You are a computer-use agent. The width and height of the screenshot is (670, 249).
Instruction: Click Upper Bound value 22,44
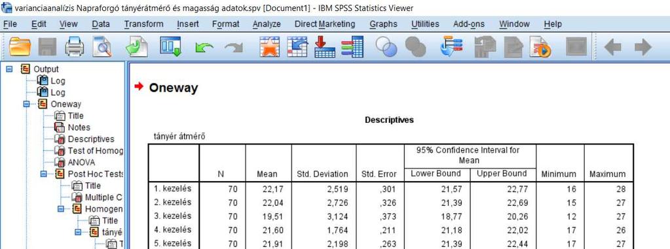(517, 244)
